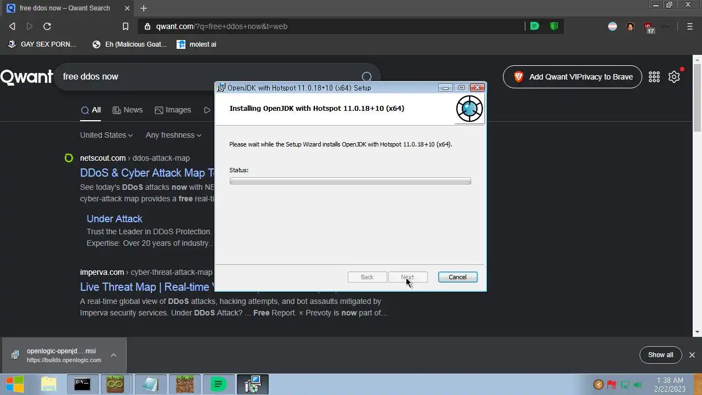Open the Command Prompt taskbar icon

pos(82,384)
